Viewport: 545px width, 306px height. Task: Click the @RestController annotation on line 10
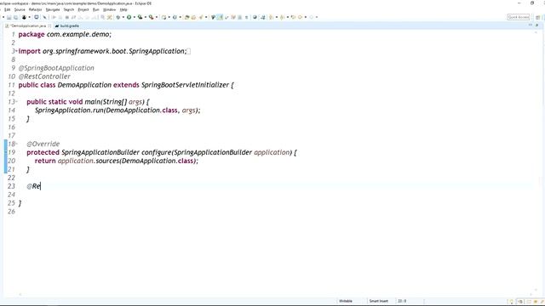tap(44, 76)
